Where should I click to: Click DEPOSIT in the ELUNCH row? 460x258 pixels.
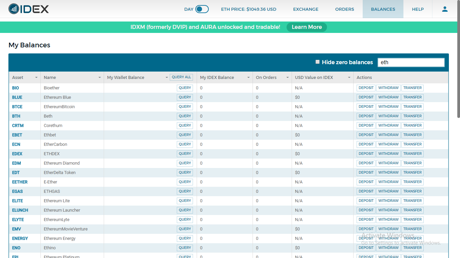coord(366,210)
